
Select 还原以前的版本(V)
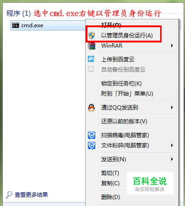click(124, 121)
